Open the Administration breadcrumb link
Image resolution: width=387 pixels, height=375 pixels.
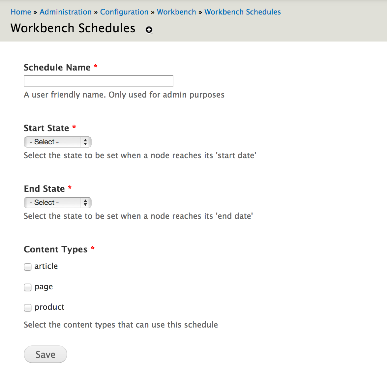pos(66,12)
